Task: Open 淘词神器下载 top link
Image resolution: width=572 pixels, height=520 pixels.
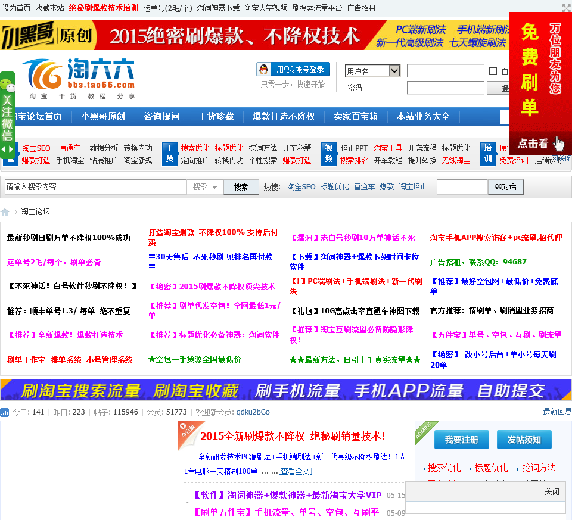Action: click(x=218, y=8)
